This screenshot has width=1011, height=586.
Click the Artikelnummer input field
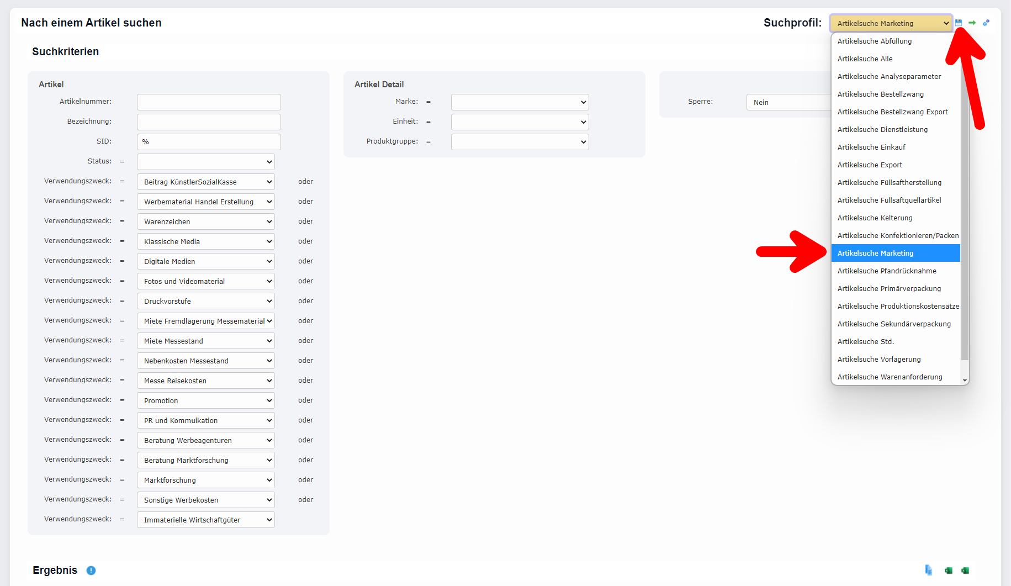click(209, 102)
